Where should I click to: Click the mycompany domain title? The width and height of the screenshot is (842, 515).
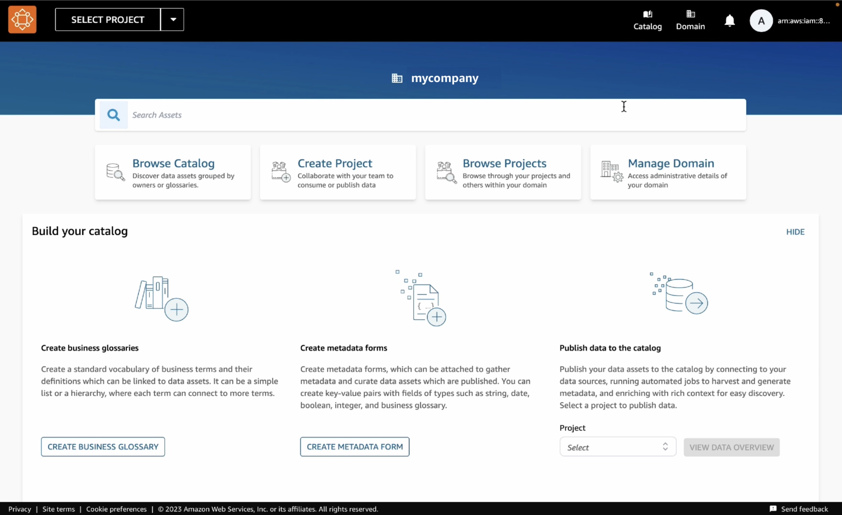point(445,78)
